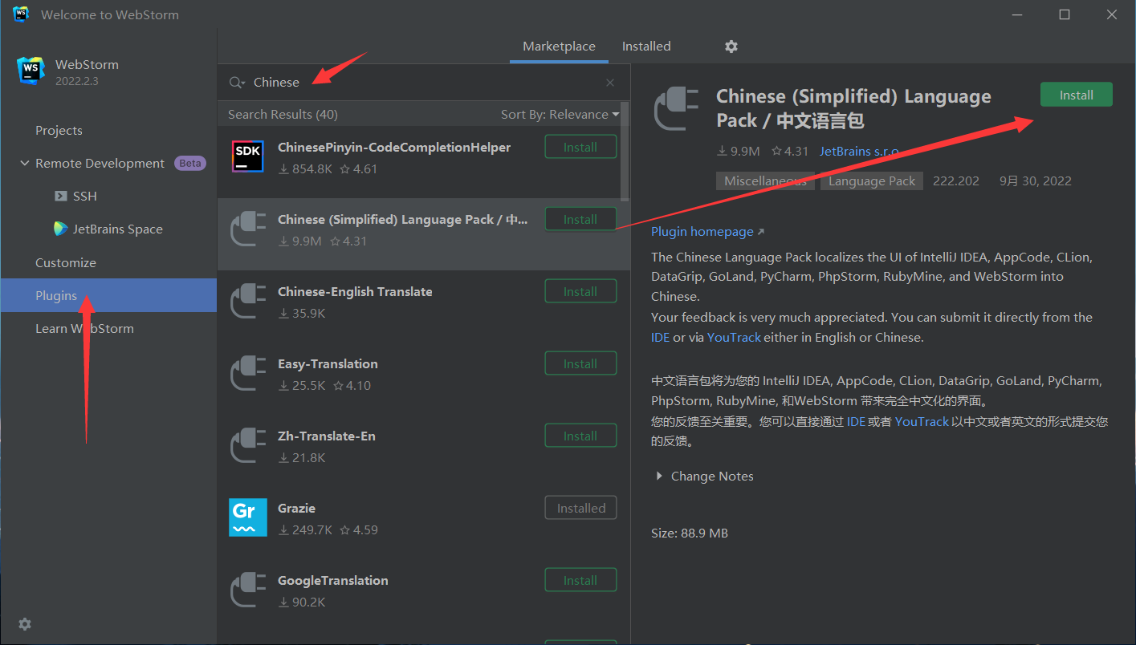Select the Chinese-English Translate plugin name

click(355, 291)
